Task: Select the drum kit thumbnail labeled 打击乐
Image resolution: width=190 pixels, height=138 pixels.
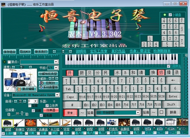Action: pos(112,122)
